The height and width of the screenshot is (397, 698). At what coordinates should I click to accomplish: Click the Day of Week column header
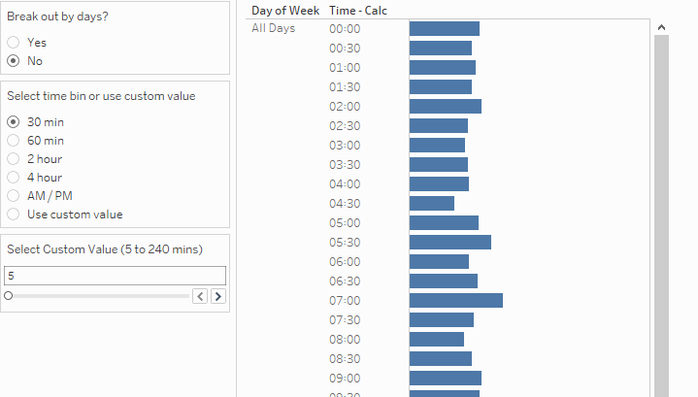tap(286, 11)
